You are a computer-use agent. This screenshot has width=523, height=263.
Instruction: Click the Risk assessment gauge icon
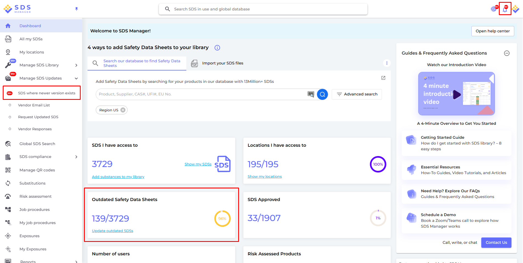(x=8, y=196)
